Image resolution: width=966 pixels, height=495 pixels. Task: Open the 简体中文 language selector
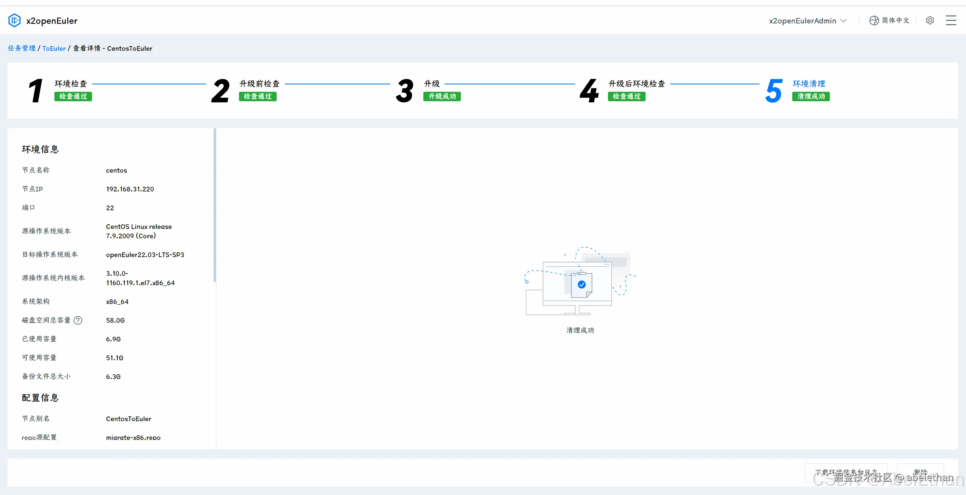pyautogui.click(x=895, y=20)
